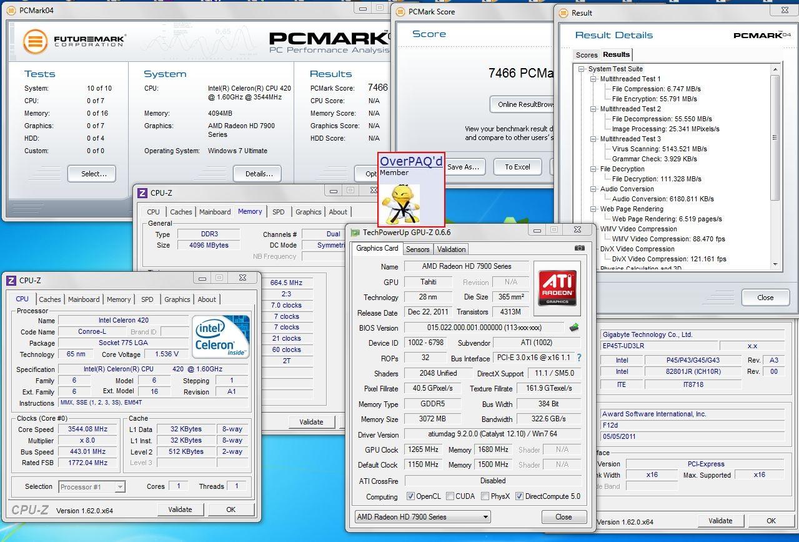This screenshot has height=542, width=799.
Task: Collapse the Web Page Rendering node
Action: 593,209
